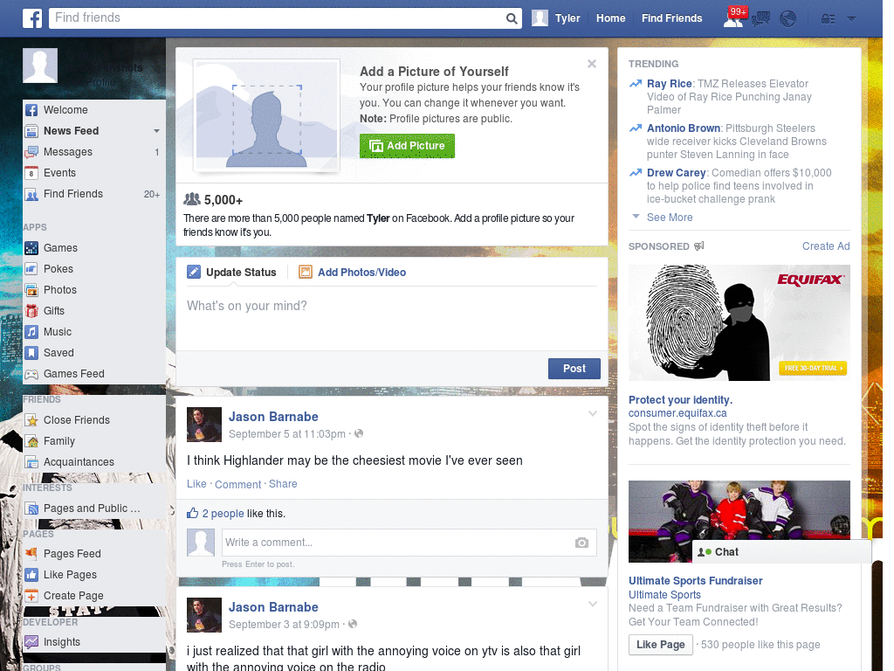
Task: Open the messages chat bubbles icon in top bar
Action: point(760,19)
